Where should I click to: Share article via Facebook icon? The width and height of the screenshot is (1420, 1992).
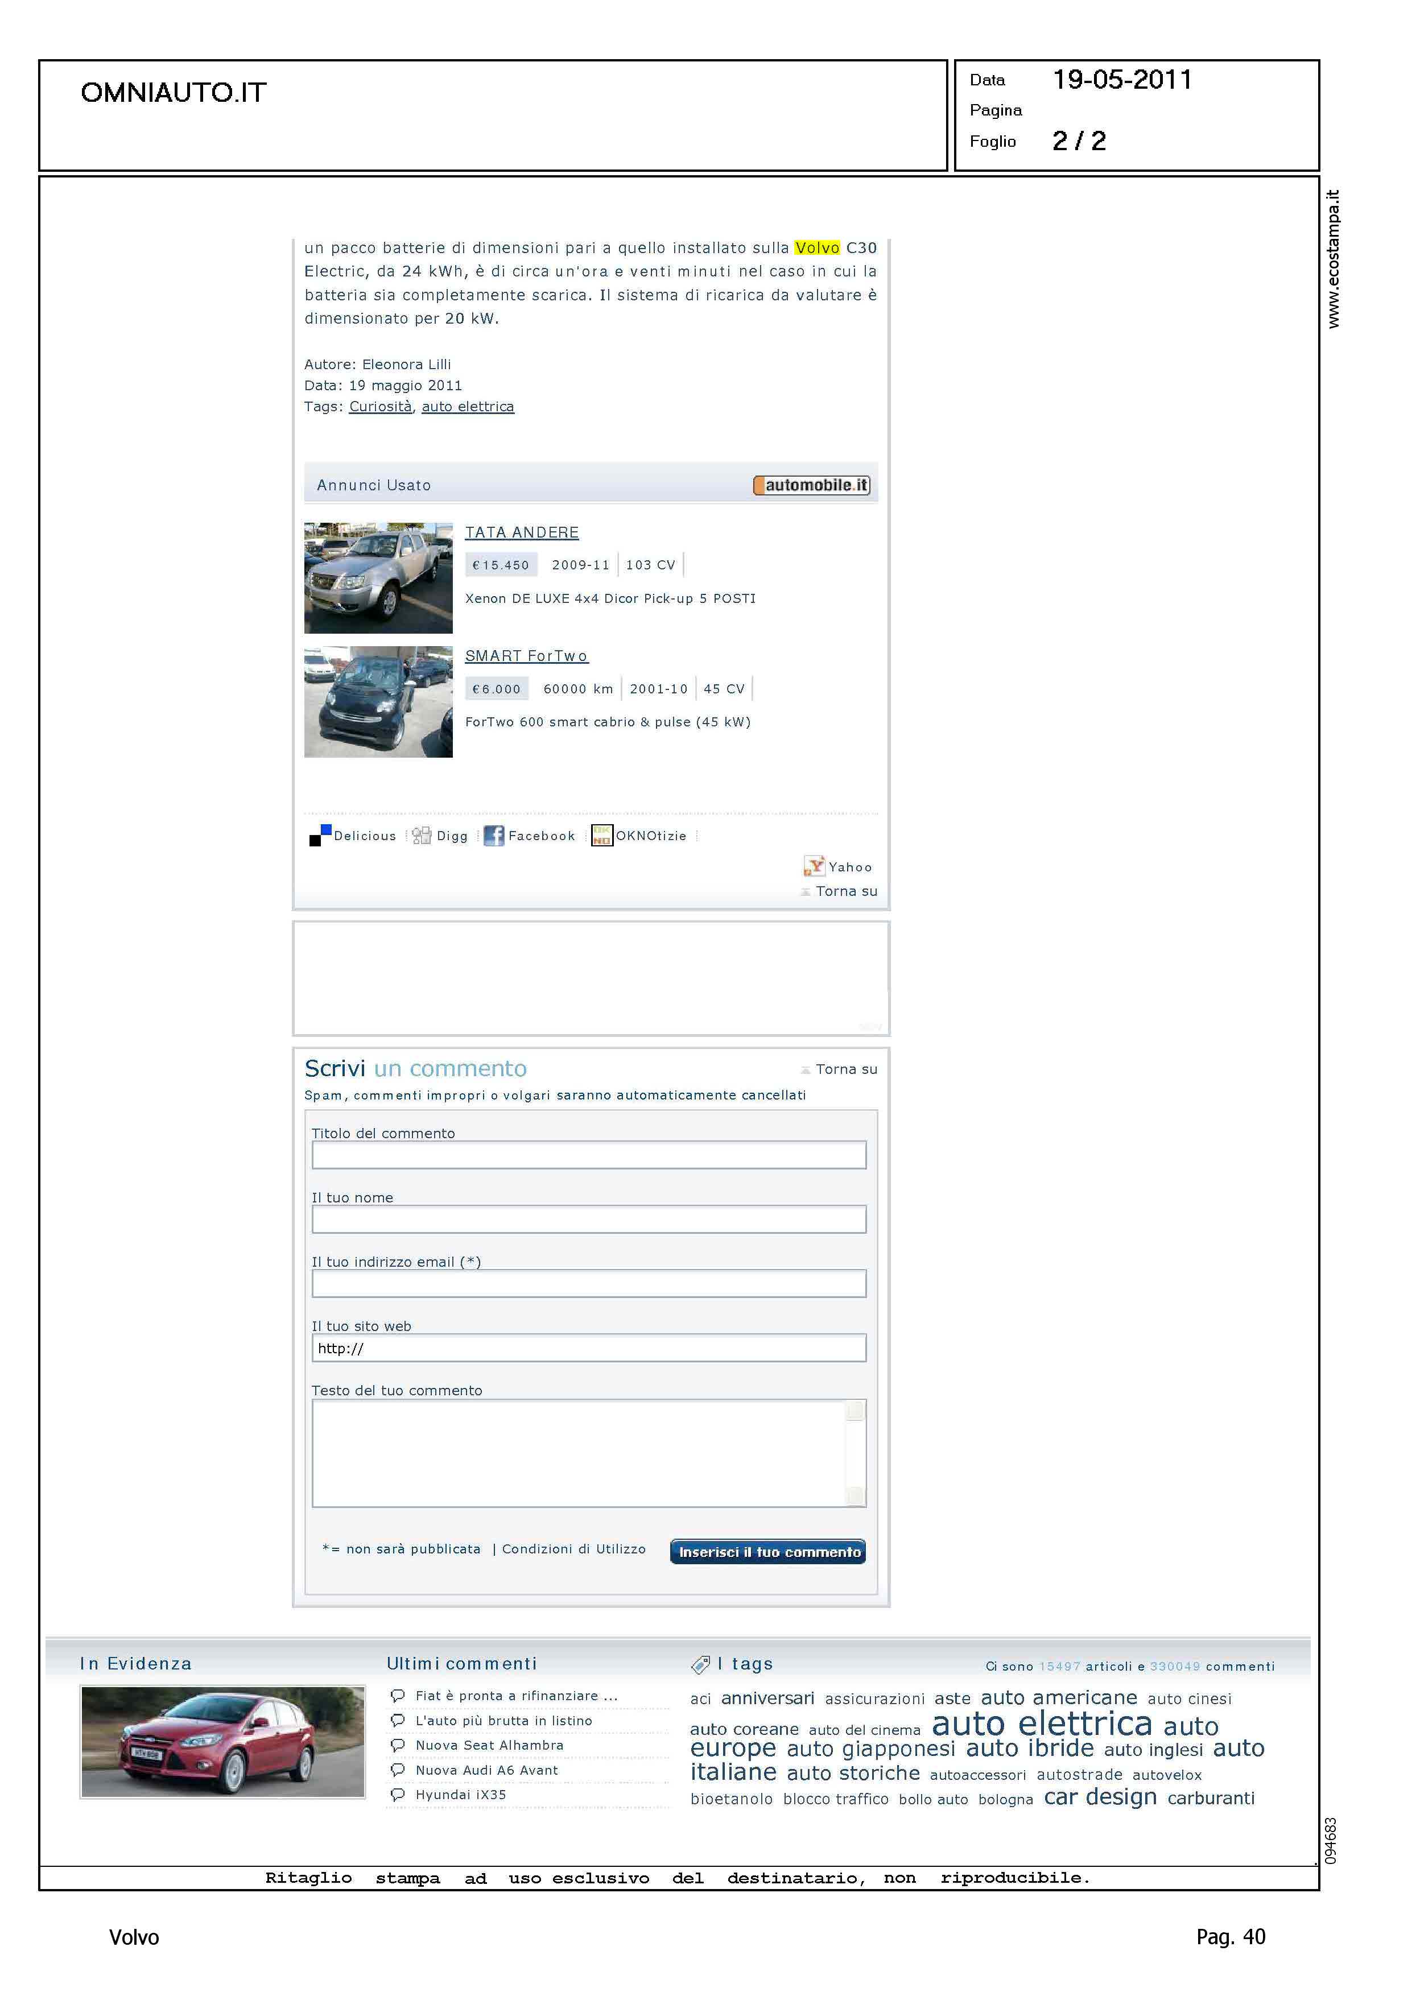coord(493,836)
